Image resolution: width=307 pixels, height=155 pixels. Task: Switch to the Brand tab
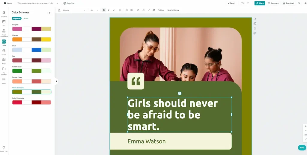coord(26,18)
